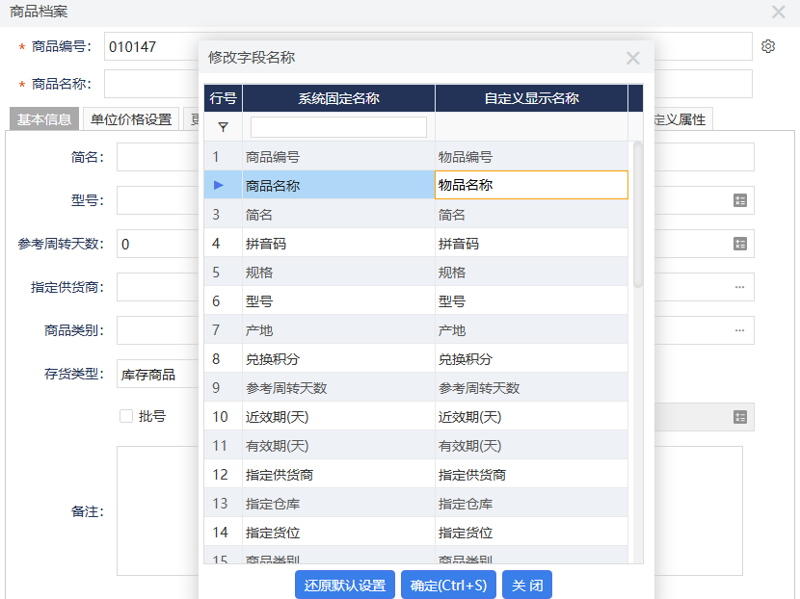The width and height of the screenshot is (800, 599).
Task: Click the formula icon in the 批号 row field
Action: pyautogui.click(x=738, y=417)
